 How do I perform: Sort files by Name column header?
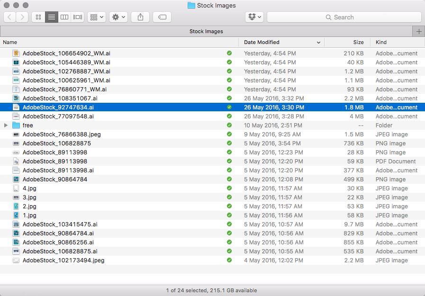click(x=118, y=42)
